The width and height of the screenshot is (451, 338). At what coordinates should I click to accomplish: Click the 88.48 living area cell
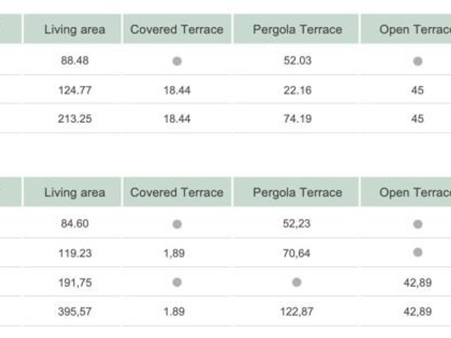click(x=75, y=61)
